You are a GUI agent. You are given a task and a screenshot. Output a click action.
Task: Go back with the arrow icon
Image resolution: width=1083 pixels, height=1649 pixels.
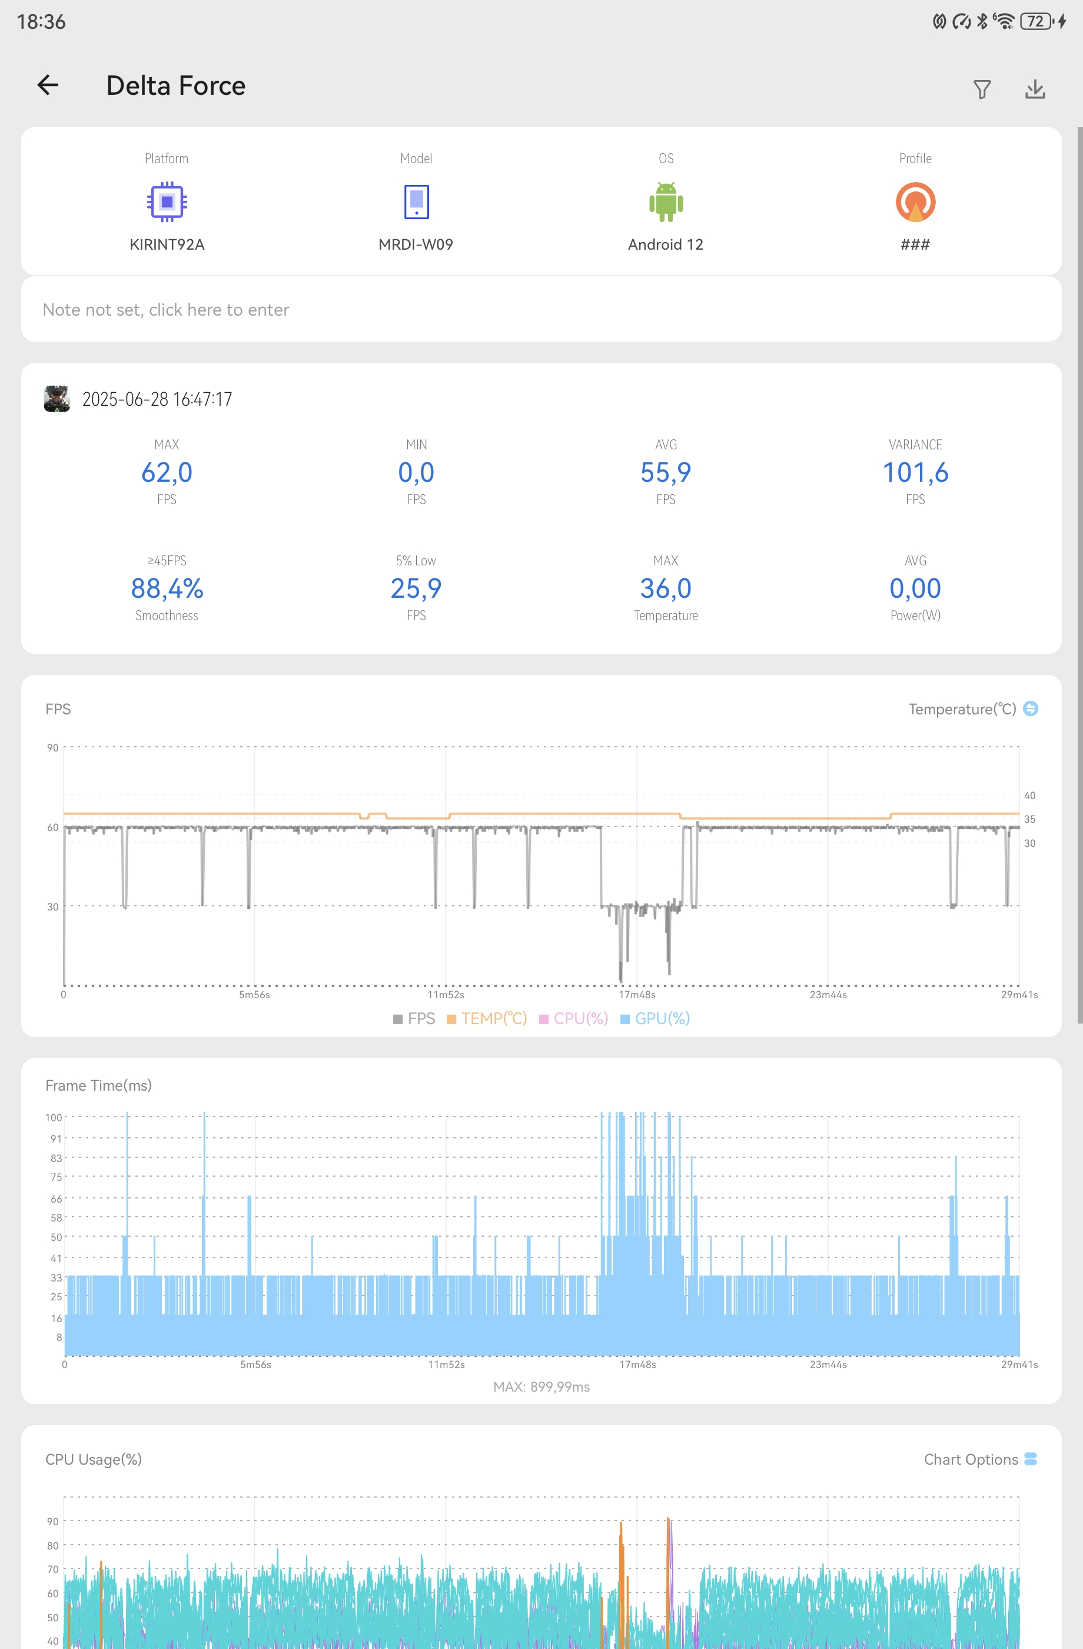(x=48, y=85)
